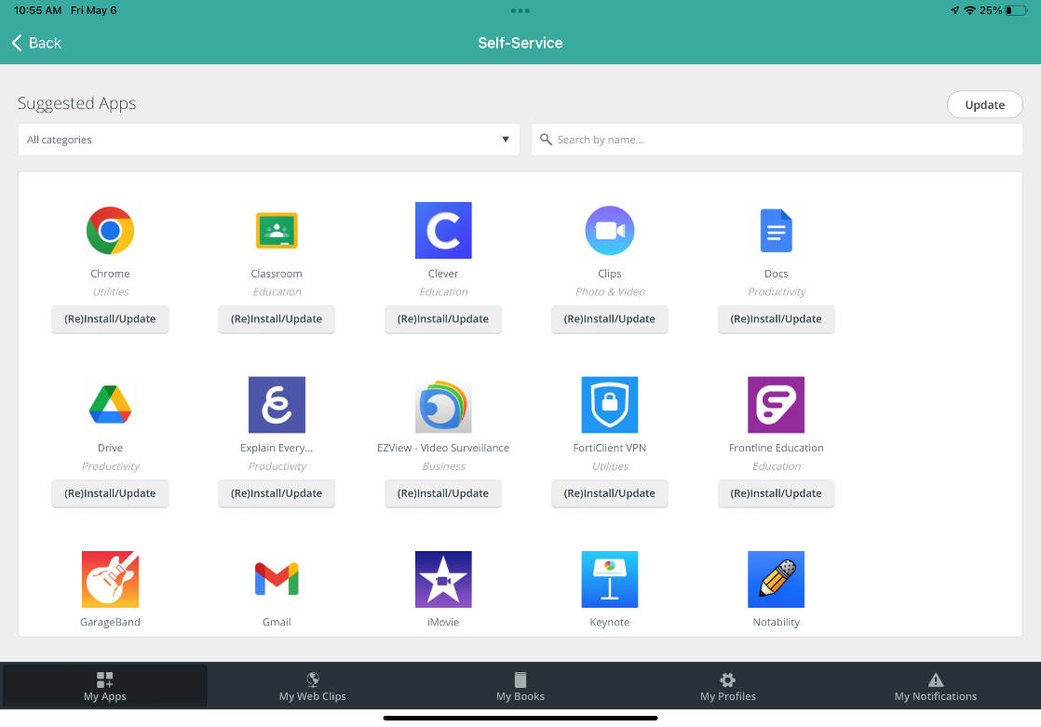Image resolution: width=1041 pixels, height=727 pixels.
Task: Tap the location services arrow icon
Action: click(954, 10)
